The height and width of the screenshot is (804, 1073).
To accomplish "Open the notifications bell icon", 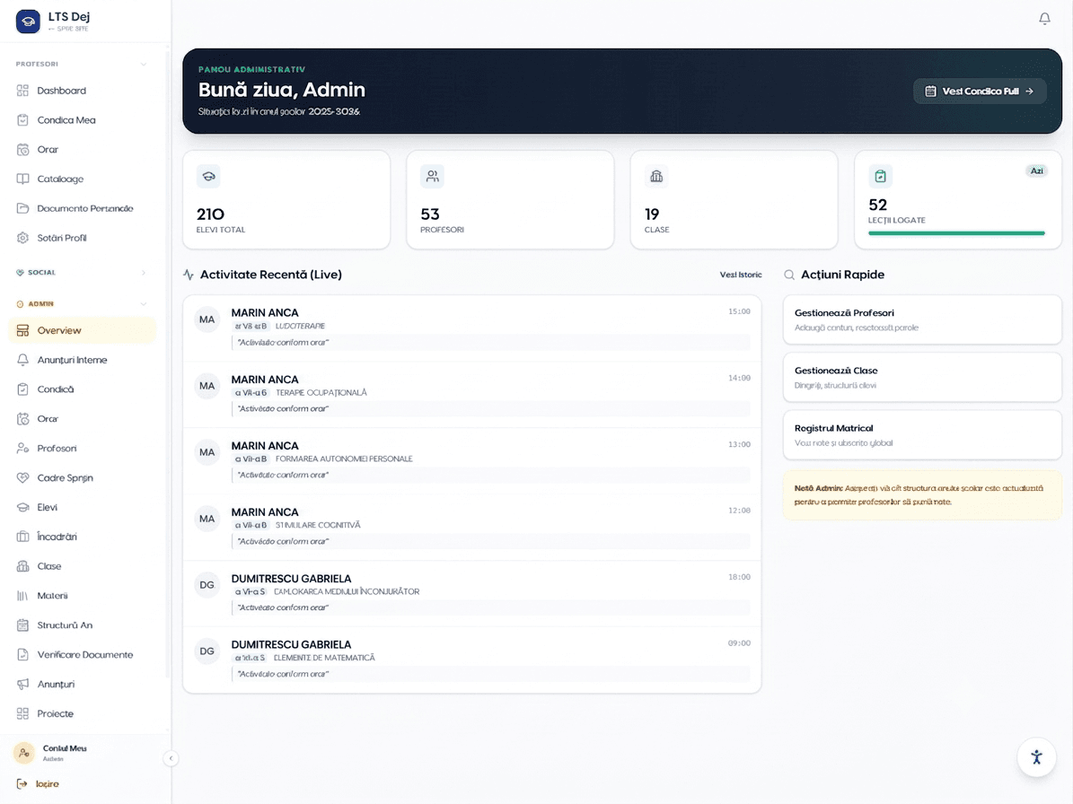I will pos(1044,19).
